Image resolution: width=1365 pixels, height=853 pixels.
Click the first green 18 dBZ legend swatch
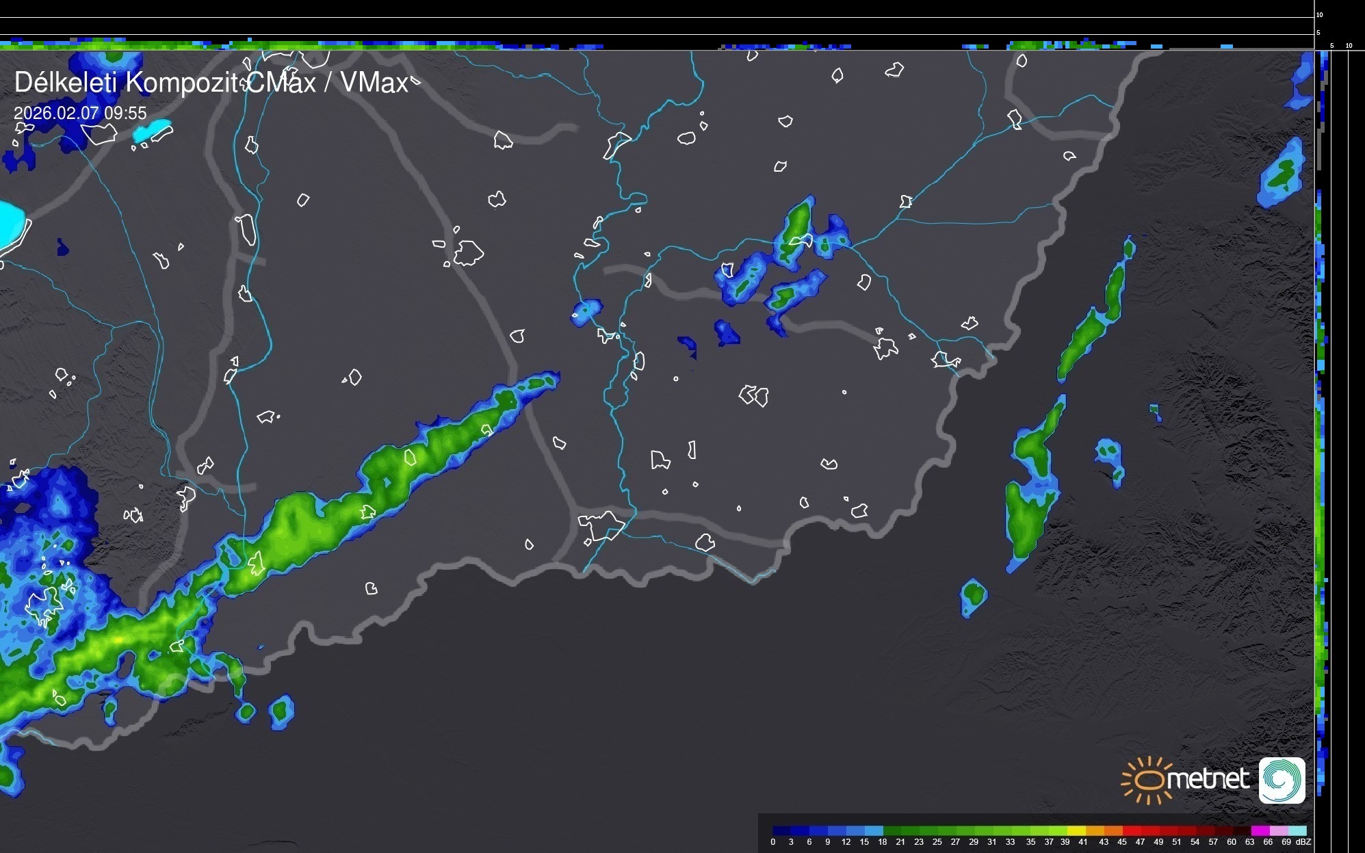(892, 830)
